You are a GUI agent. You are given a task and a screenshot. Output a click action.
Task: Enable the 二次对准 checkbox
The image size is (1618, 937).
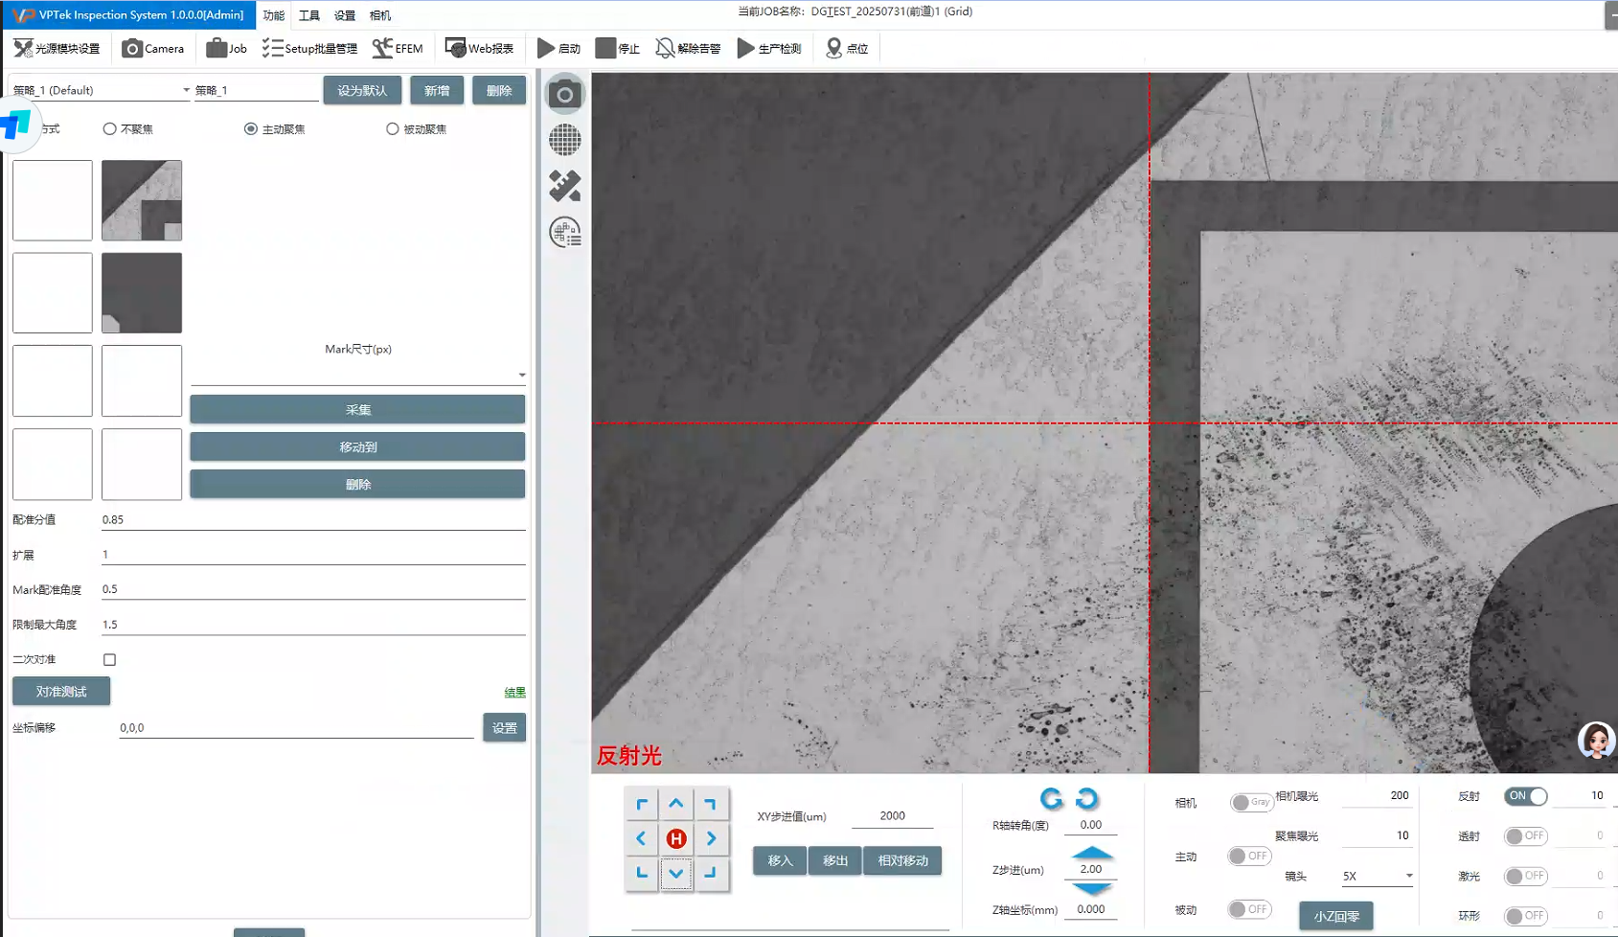click(110, 659)
